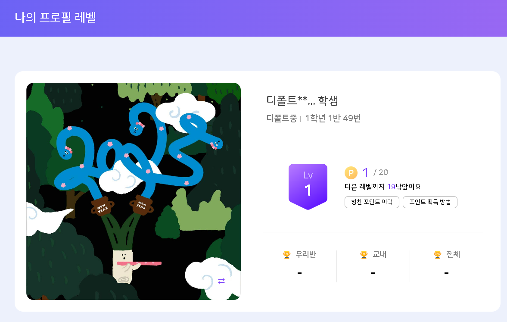Click the 1학년 1반 49번 class info
This screenshot has width=507, height=322.
pos(333,118)
